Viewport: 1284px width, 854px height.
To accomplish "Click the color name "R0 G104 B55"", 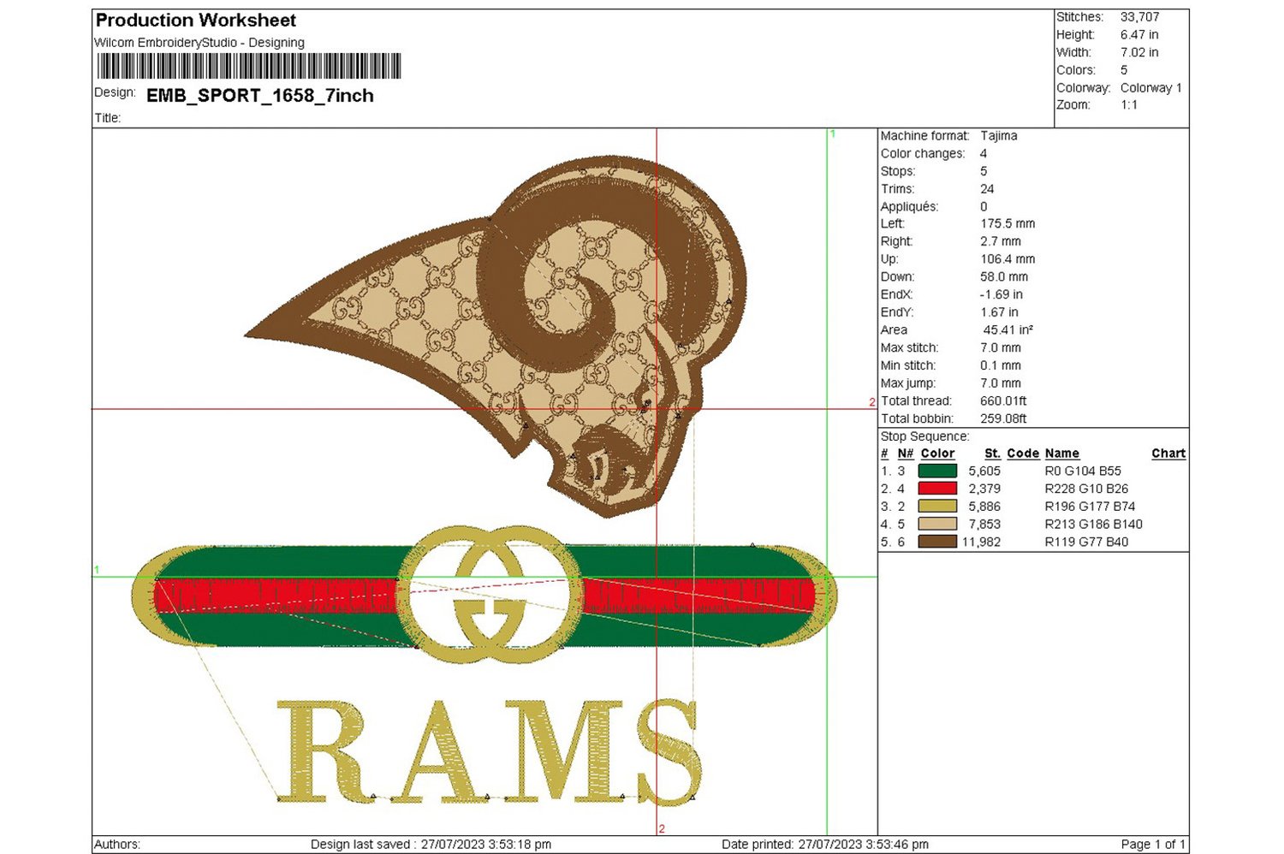I will 1083,471.
